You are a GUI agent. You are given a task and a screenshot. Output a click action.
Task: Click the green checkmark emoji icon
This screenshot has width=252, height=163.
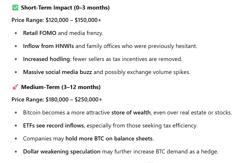[x=15, y=8]
